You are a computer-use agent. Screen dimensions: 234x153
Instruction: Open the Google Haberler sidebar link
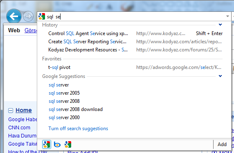[22, 120]
